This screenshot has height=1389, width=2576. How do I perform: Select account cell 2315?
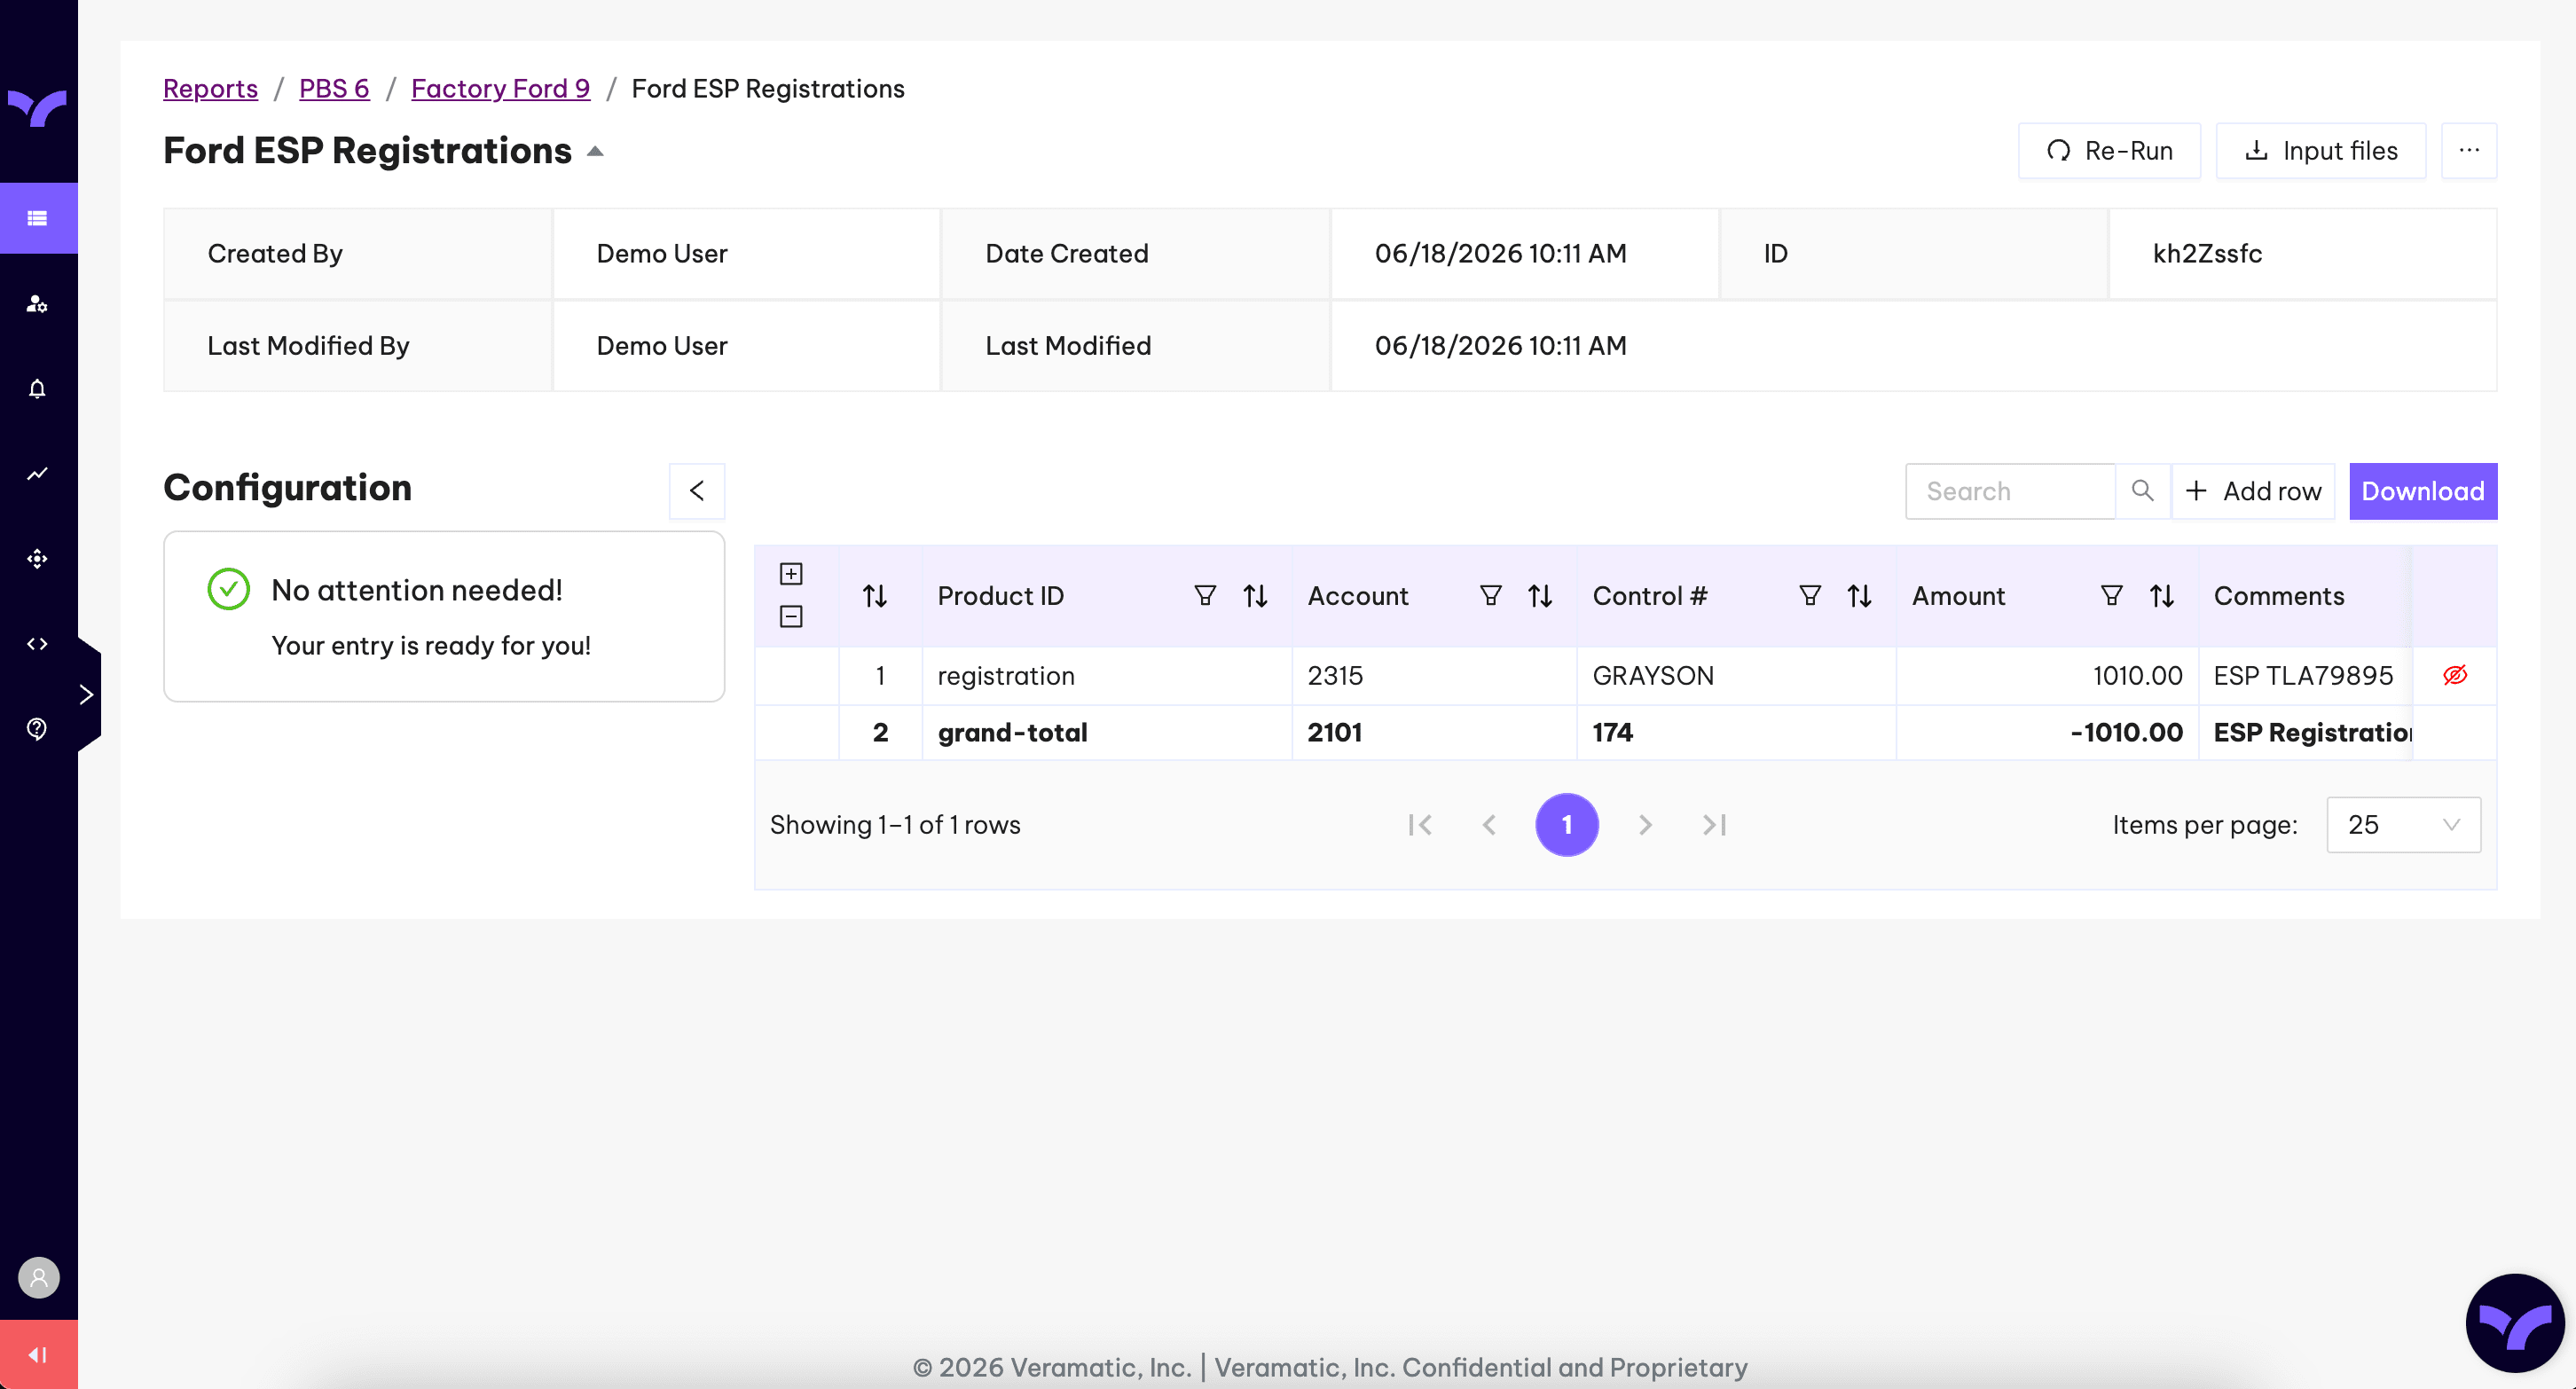coord(1434,676)
